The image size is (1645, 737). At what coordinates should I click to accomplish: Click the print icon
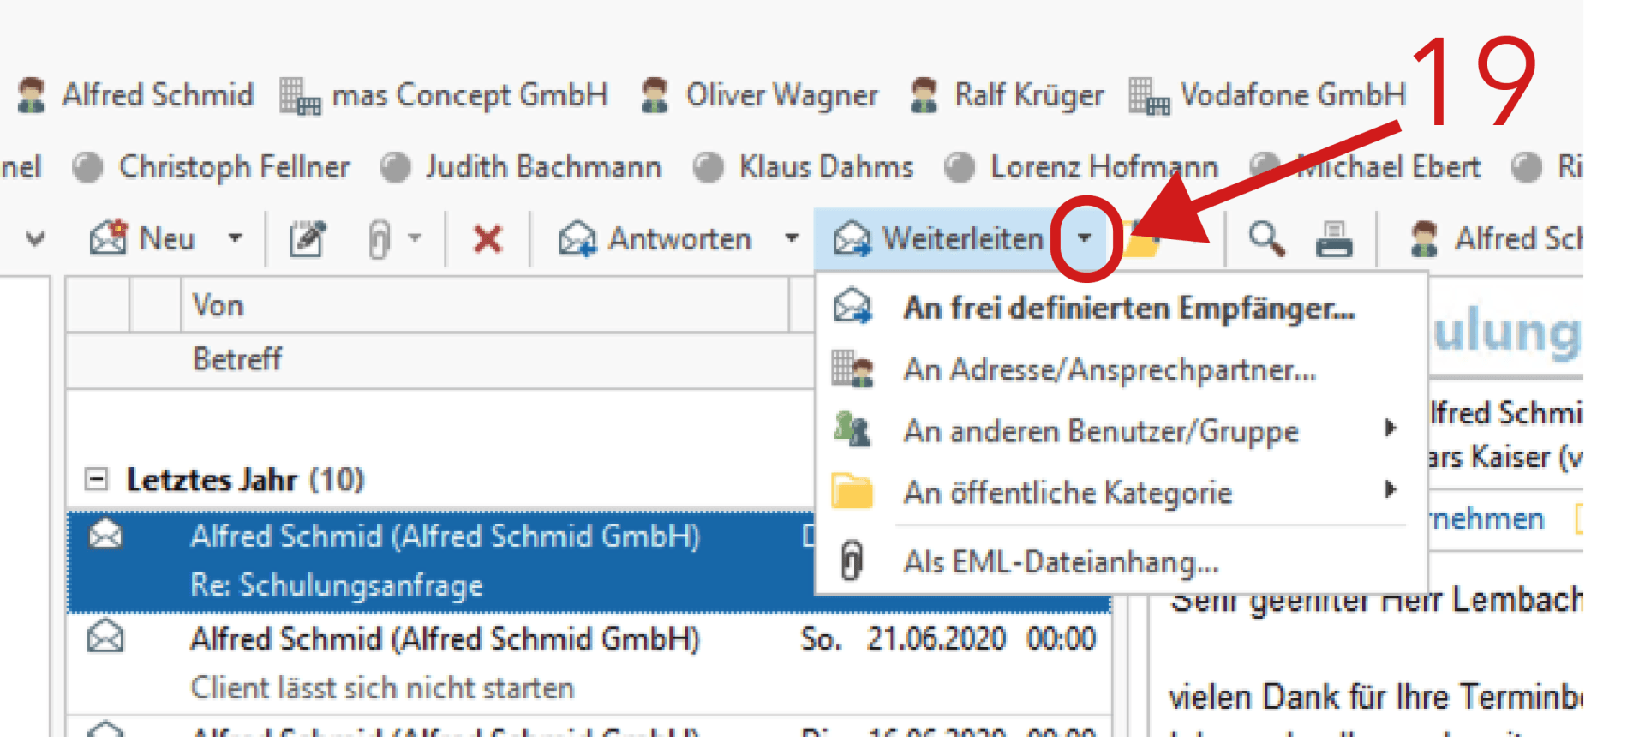coord(1334,238)
